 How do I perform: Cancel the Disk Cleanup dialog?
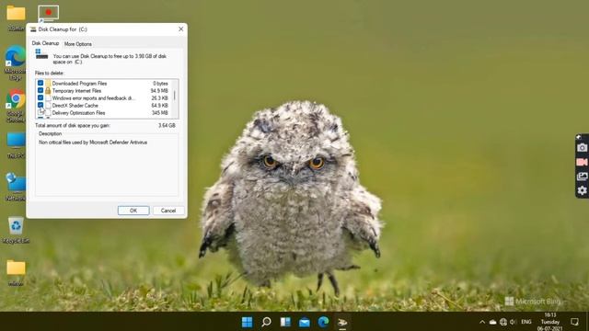168,211
